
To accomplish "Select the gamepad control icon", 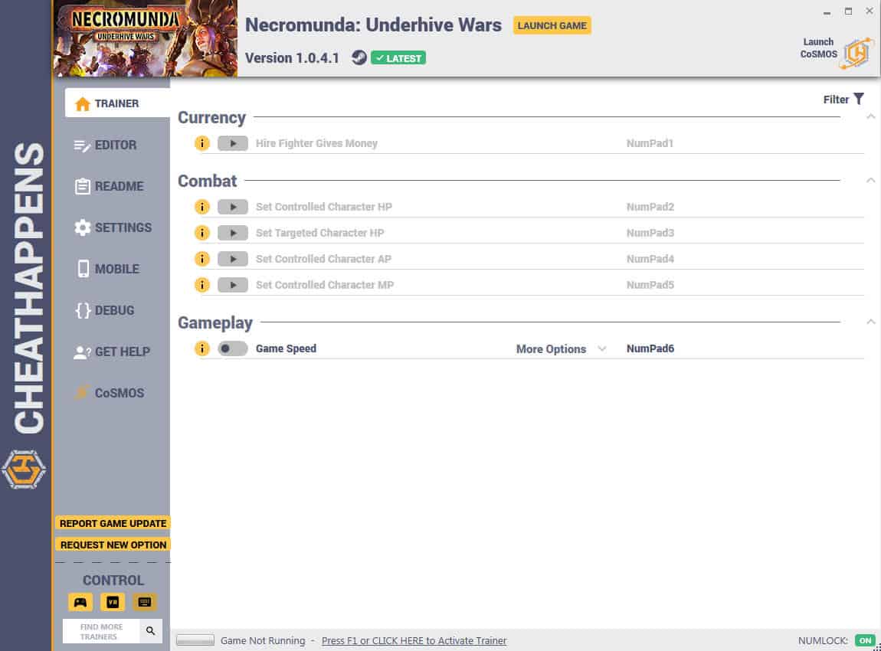I will [80, 602].
